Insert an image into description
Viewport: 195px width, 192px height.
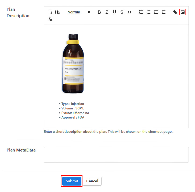tap(183, 12)
